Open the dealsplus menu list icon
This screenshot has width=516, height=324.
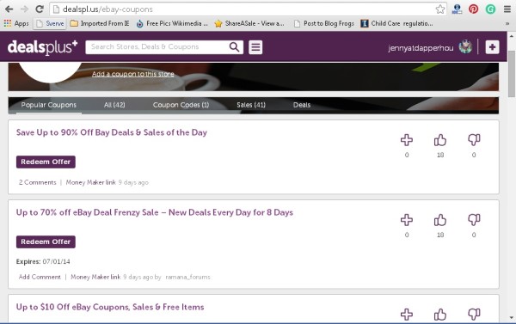click(255, 47)
